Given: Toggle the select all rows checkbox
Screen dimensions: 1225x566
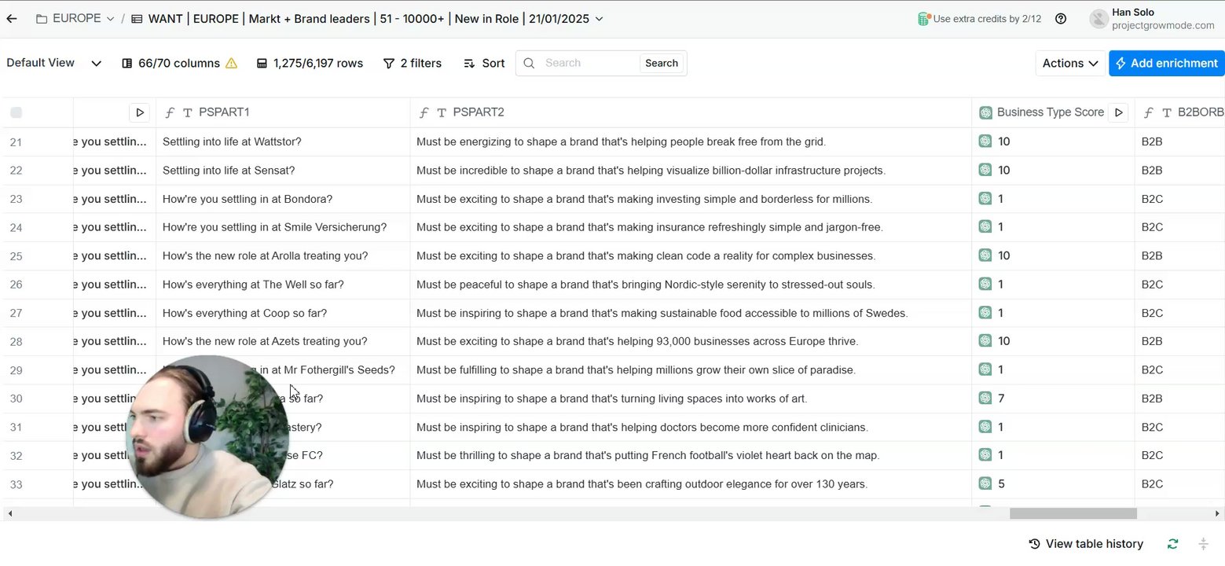Looking at the screenshot, I should pyautogui.click(x=17, y=113).
